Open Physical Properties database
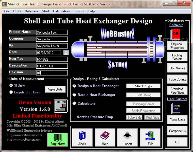193x152 pixels. coord(177,46)
